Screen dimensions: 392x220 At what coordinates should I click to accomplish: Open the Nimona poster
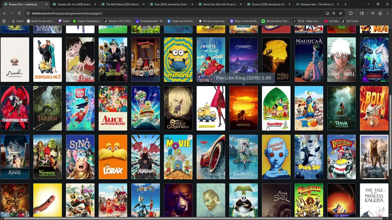pos(145,157)
